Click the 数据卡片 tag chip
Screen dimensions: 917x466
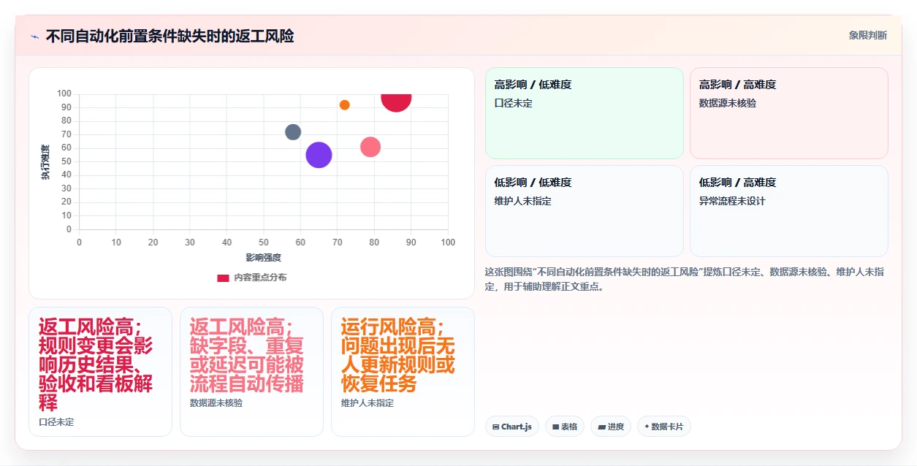pyautogui.click(x=664, y=427)
